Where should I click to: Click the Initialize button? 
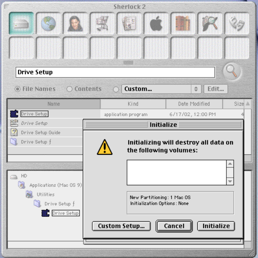coord(216,226)
